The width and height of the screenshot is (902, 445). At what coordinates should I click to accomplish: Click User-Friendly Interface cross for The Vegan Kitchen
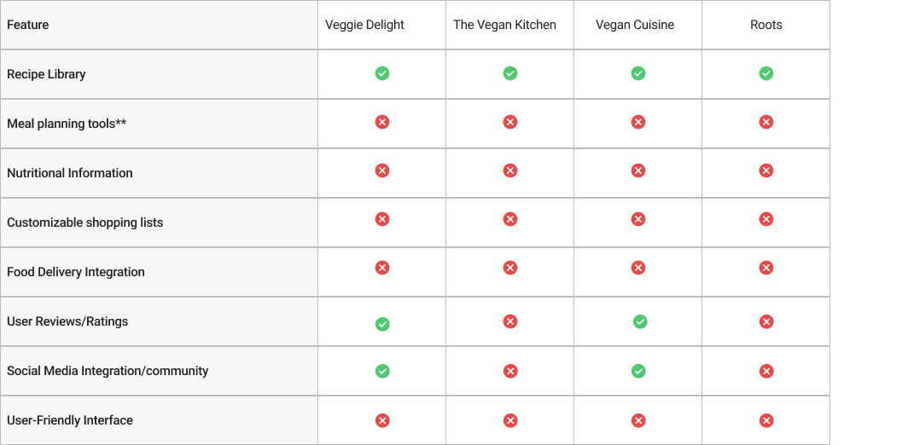click(509, 421)
